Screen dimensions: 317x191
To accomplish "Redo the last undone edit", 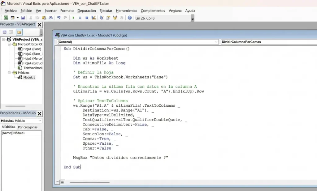I will [65, 18].
